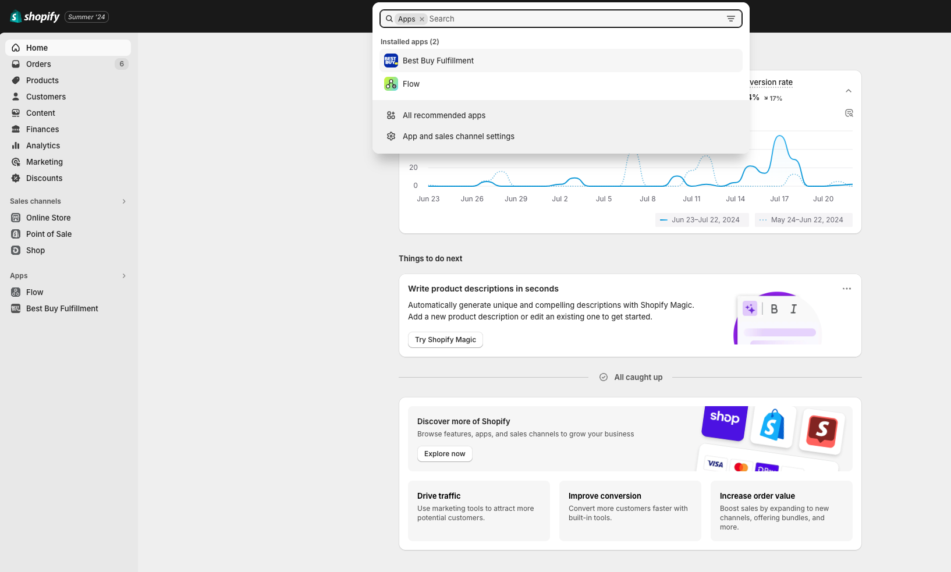Viewport: 951px width, 572px height.
Task: Remove the Apps filter chip from the search
Action: click(422, 19)
